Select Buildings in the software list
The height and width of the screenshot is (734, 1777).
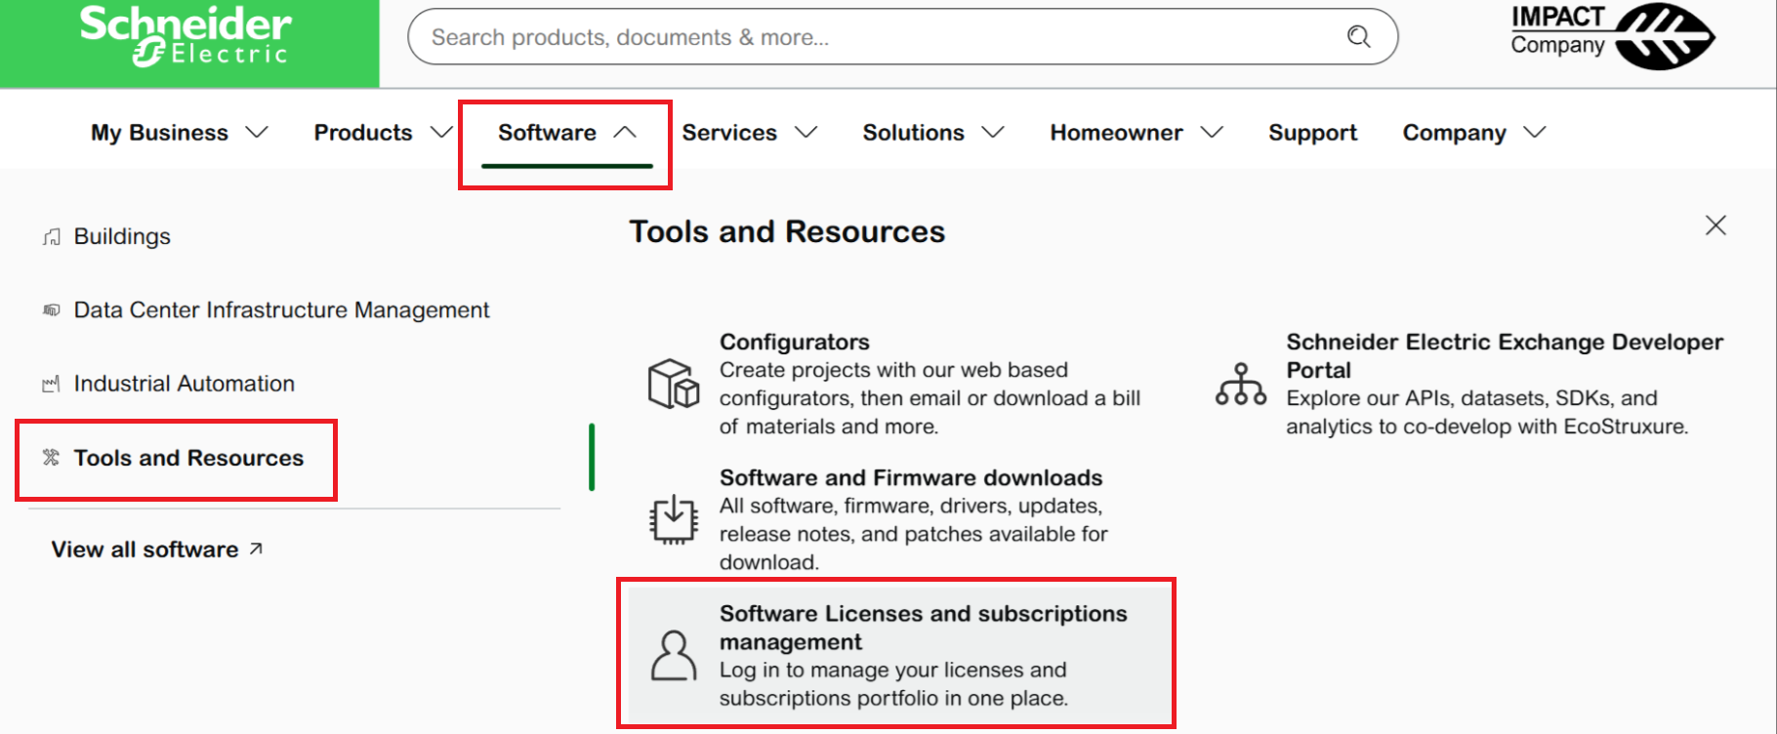click(122, 237)
